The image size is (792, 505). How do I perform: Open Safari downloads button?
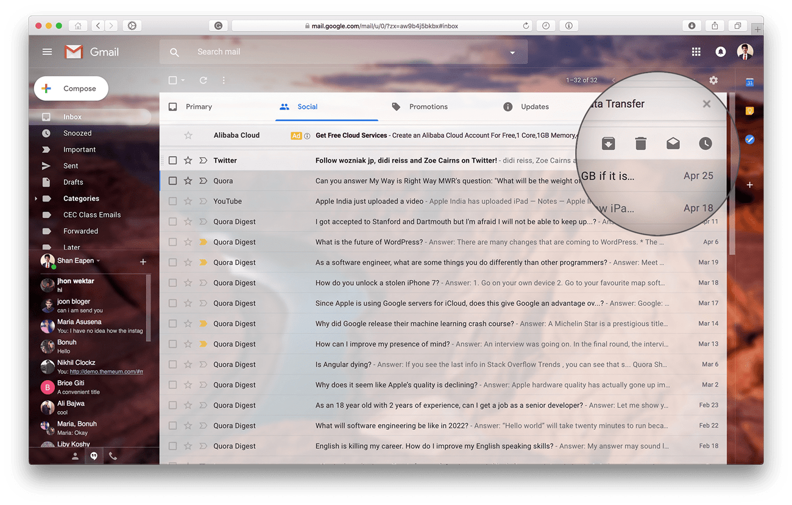(691, 26)
